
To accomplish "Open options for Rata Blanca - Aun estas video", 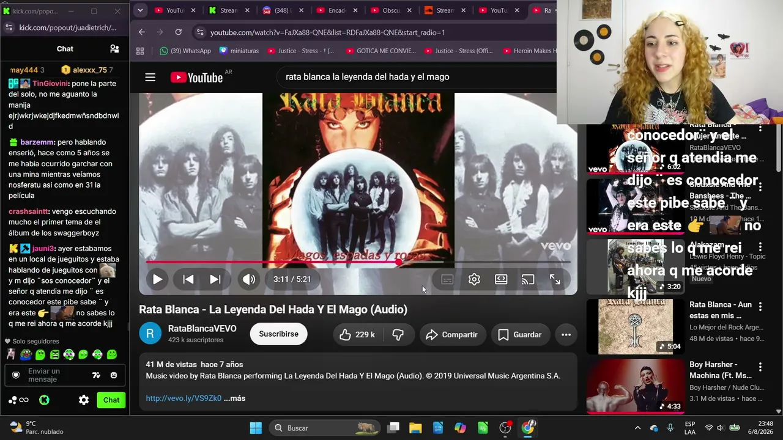I will coord(760,307).
